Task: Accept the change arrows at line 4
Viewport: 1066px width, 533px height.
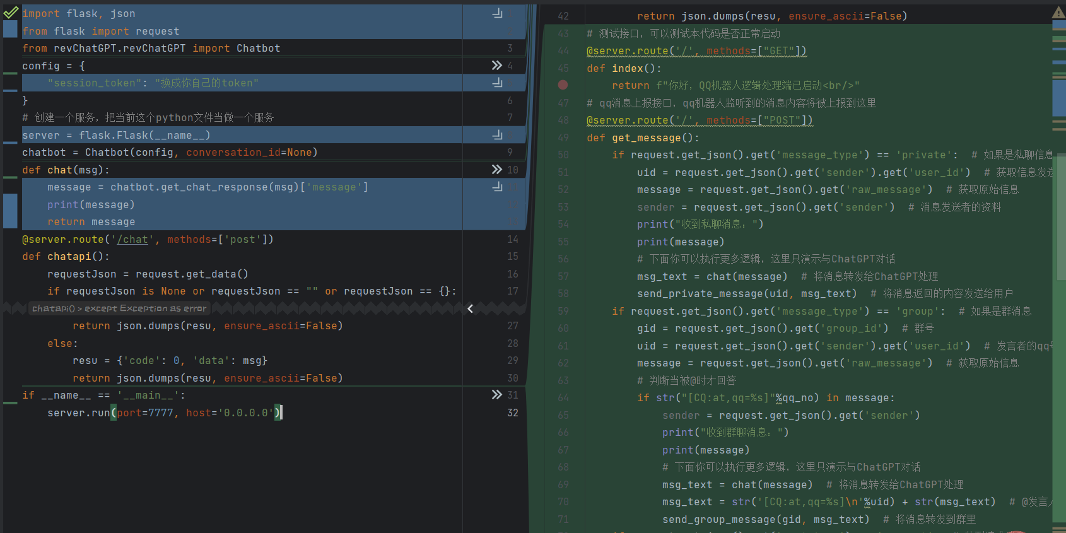Action: [497, 66]
